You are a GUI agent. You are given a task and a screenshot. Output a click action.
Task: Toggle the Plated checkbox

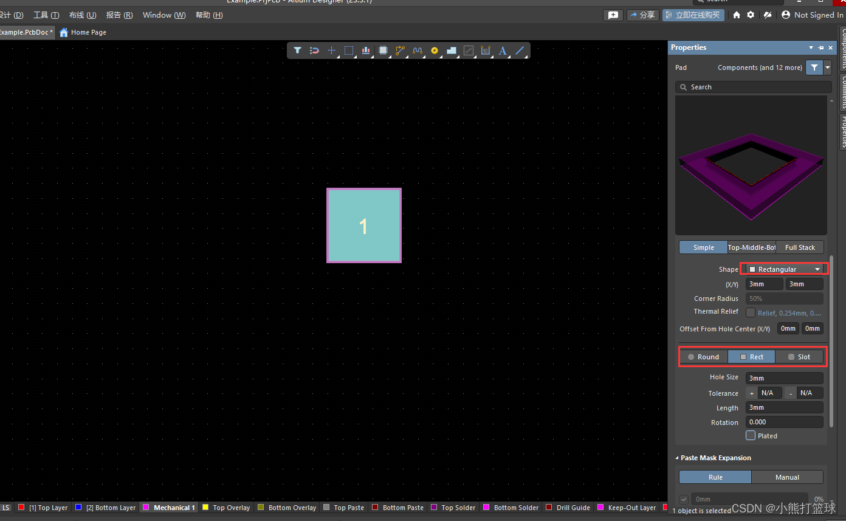point(751,435)
